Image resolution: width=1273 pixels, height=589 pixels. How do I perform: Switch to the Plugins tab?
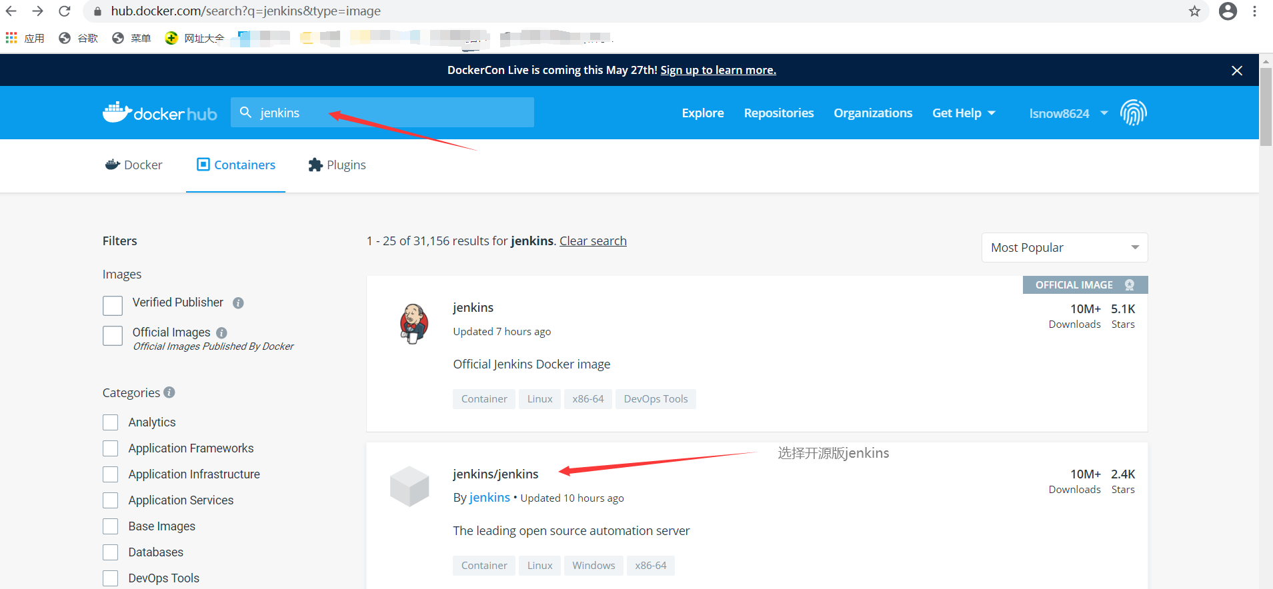click(x=337, y=165)
